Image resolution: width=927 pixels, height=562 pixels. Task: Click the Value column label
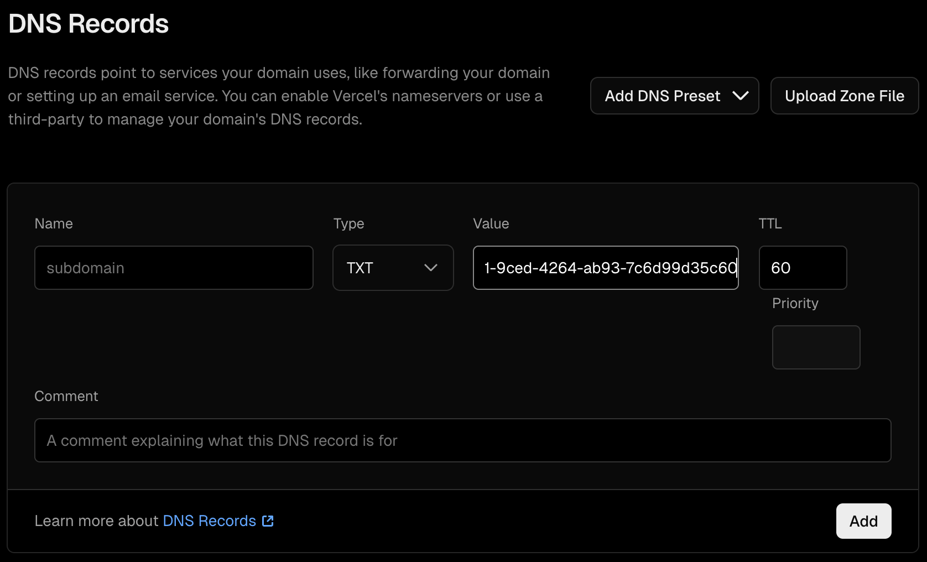click(491, 223)
